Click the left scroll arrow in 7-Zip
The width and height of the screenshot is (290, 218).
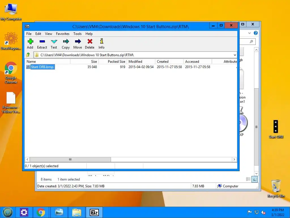[27, 160]
